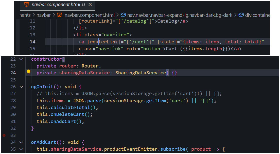Click the symbol icon before div.container breadcrumb
Image resolution: width=280 pixels, height=154 pixels.
click(241, 15)
